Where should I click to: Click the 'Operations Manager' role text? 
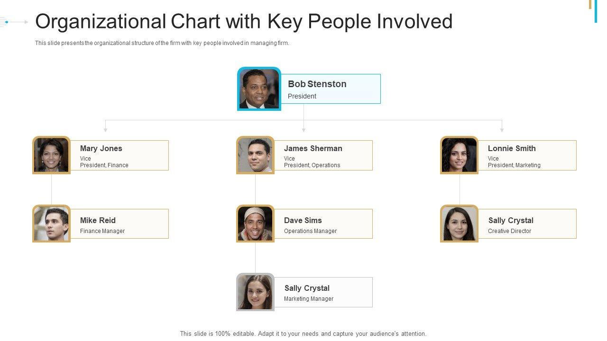click(310, 231)
